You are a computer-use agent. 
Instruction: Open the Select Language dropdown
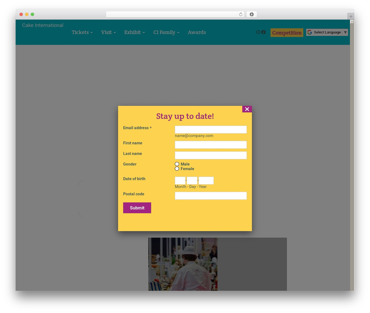[x=327, y=32]
